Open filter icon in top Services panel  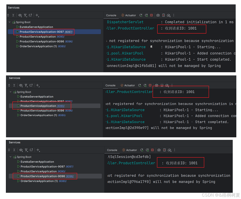(25, 15)
